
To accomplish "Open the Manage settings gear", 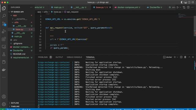I will point(4,104).
